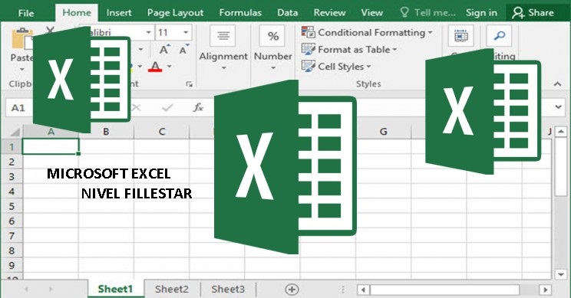Click the Name Box showing A1
The height and width of the screenshot is (298, 571).
pyautogui.click(x=19, y=107)
